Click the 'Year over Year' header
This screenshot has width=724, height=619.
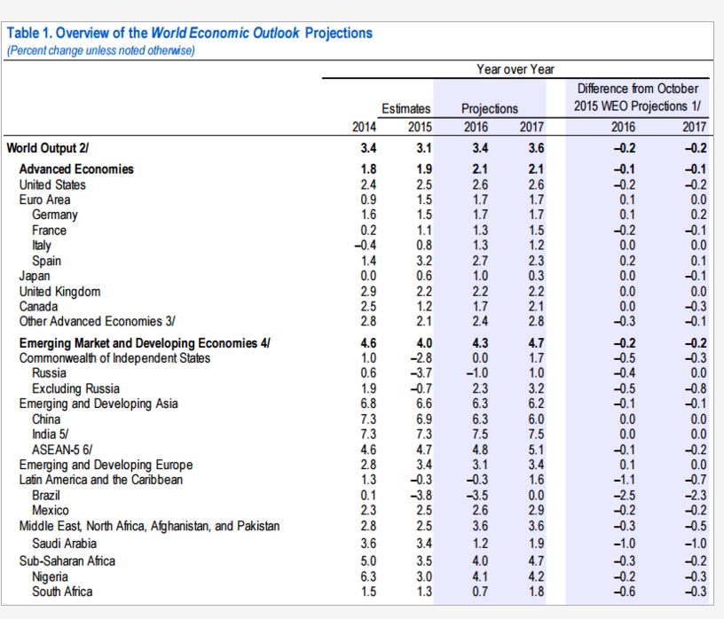click(515, 69)
